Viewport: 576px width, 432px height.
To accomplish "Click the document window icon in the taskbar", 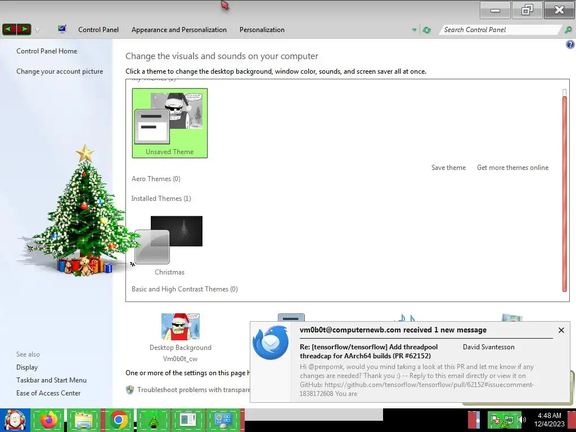I will click(x=188, y=420).
